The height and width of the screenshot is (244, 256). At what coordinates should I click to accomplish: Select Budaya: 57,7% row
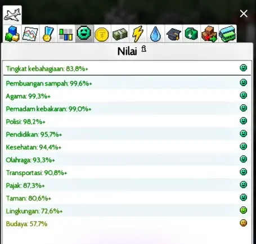click(127, 223)
